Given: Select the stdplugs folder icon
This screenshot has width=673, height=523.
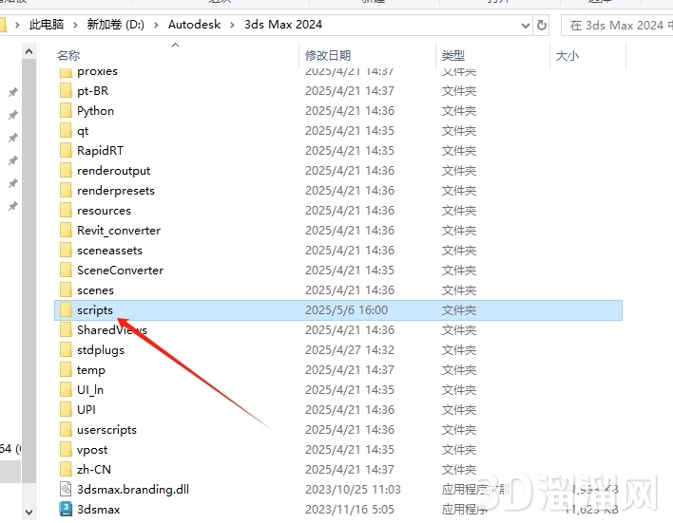Looking at the screenshot, I should pyautogui.click(x=65, y=350).
